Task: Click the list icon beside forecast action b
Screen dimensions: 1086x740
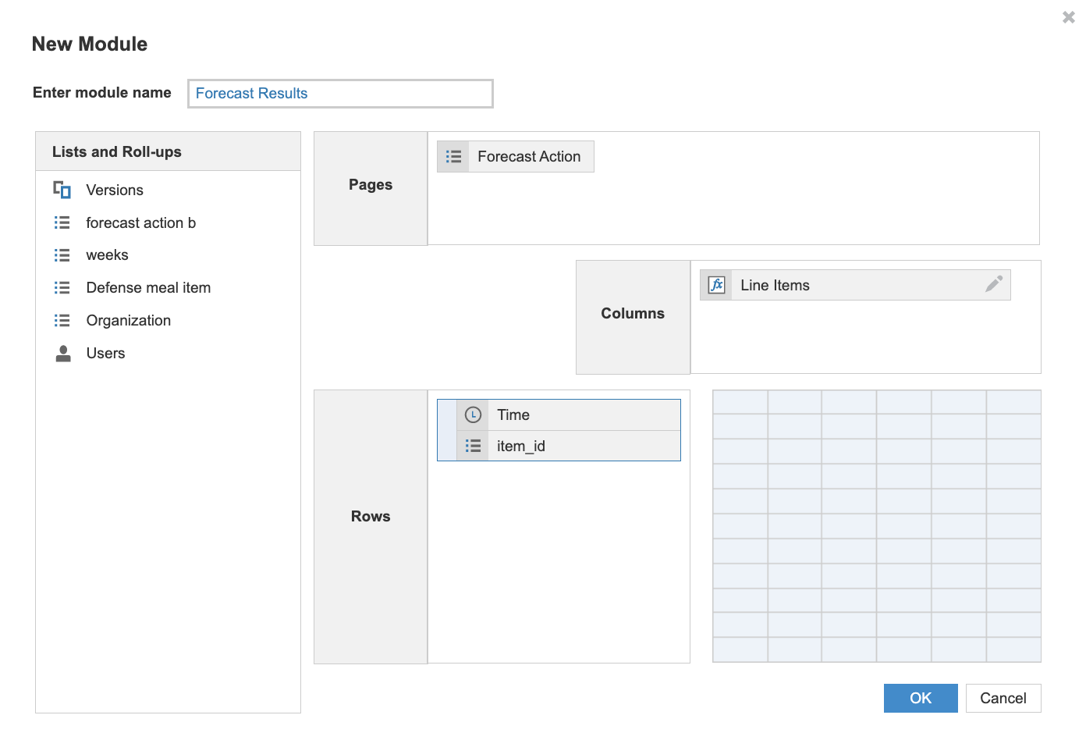Action: (62, 222)
